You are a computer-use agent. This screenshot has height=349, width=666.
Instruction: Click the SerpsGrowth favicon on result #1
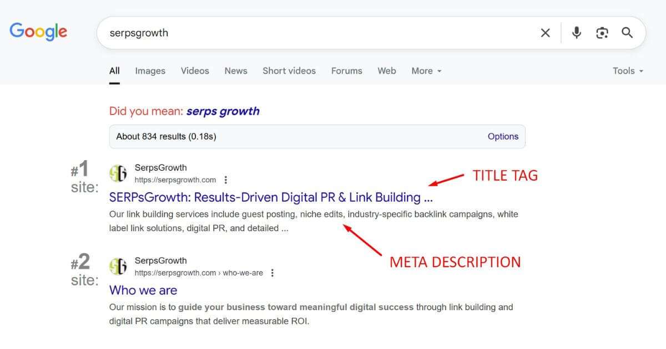click(119, 173)
